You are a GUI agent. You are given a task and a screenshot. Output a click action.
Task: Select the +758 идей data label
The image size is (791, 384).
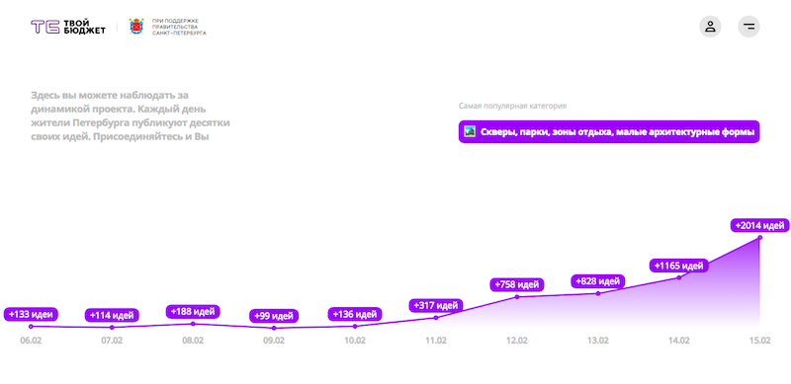click(x=517, y=284)
